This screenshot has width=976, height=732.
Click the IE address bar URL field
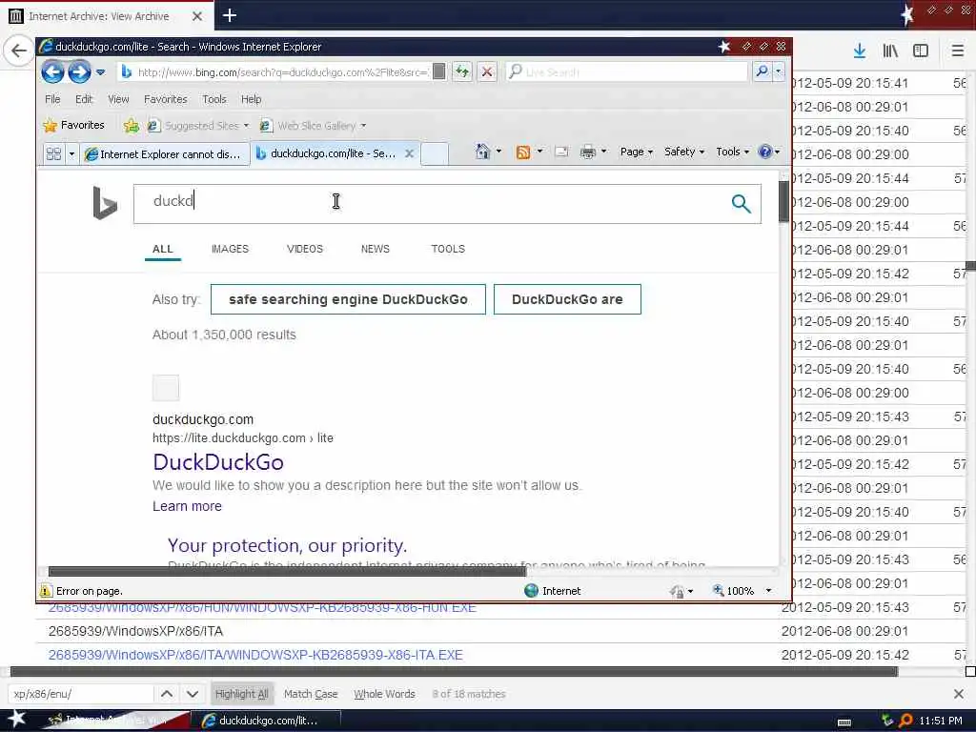(x=282, y=72)
